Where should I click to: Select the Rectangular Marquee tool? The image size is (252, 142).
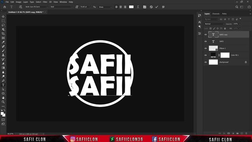[x=3, y=21]
